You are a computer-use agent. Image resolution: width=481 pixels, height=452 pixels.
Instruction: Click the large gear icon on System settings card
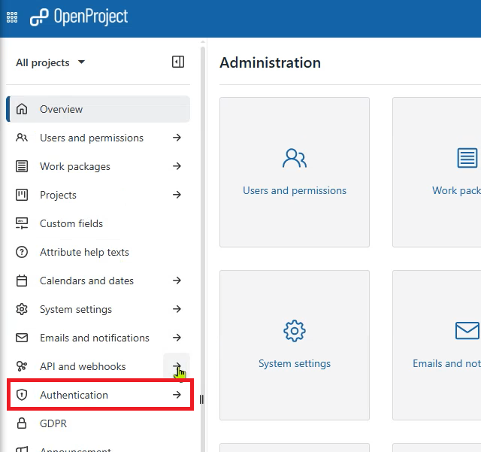click(x=295, y=331)
